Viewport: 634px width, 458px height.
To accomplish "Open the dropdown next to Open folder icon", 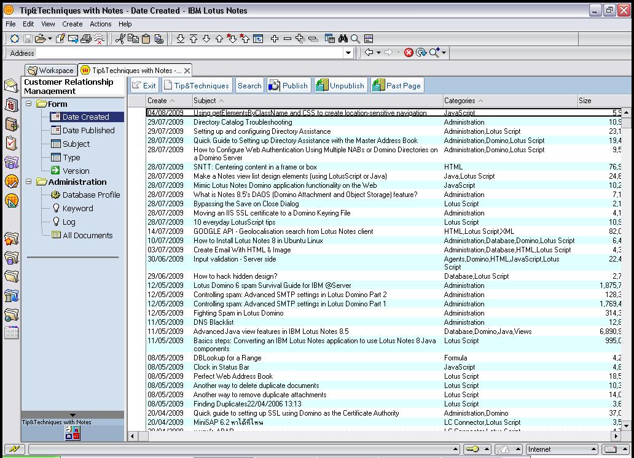I will tap(50, 39).
